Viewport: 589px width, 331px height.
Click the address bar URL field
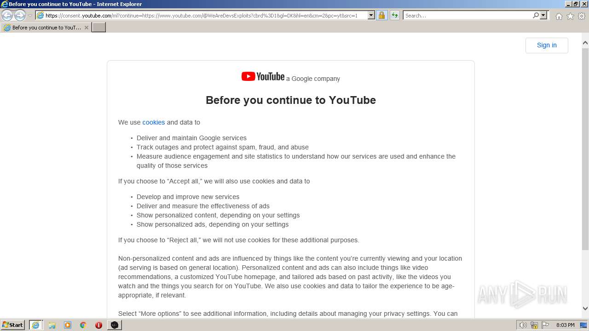point(202,15)
